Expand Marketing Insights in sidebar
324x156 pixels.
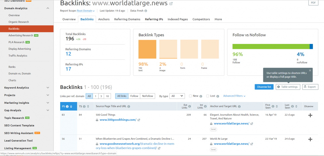click(x=48, y=103)
